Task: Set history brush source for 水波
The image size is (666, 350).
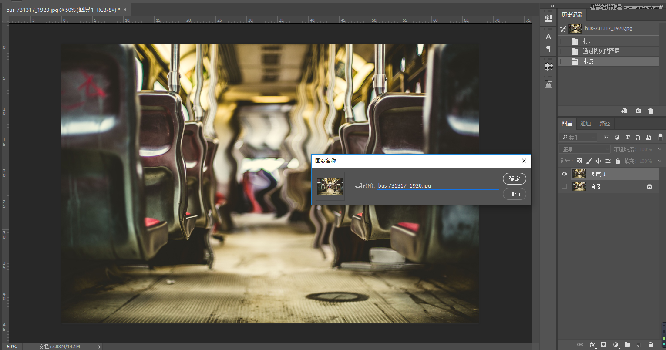Action: pyautogui.click(x=563, y=61)
